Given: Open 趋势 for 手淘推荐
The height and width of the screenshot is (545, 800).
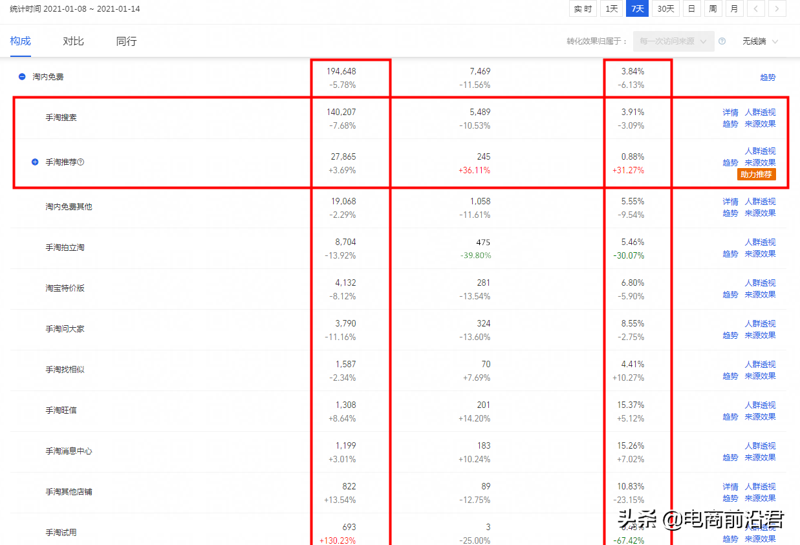Looking at the screenshot, I should coord(730,163).
